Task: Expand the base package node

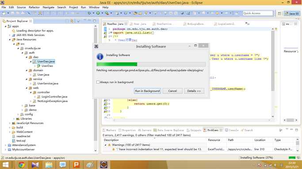Action: [x=23, y=106]
